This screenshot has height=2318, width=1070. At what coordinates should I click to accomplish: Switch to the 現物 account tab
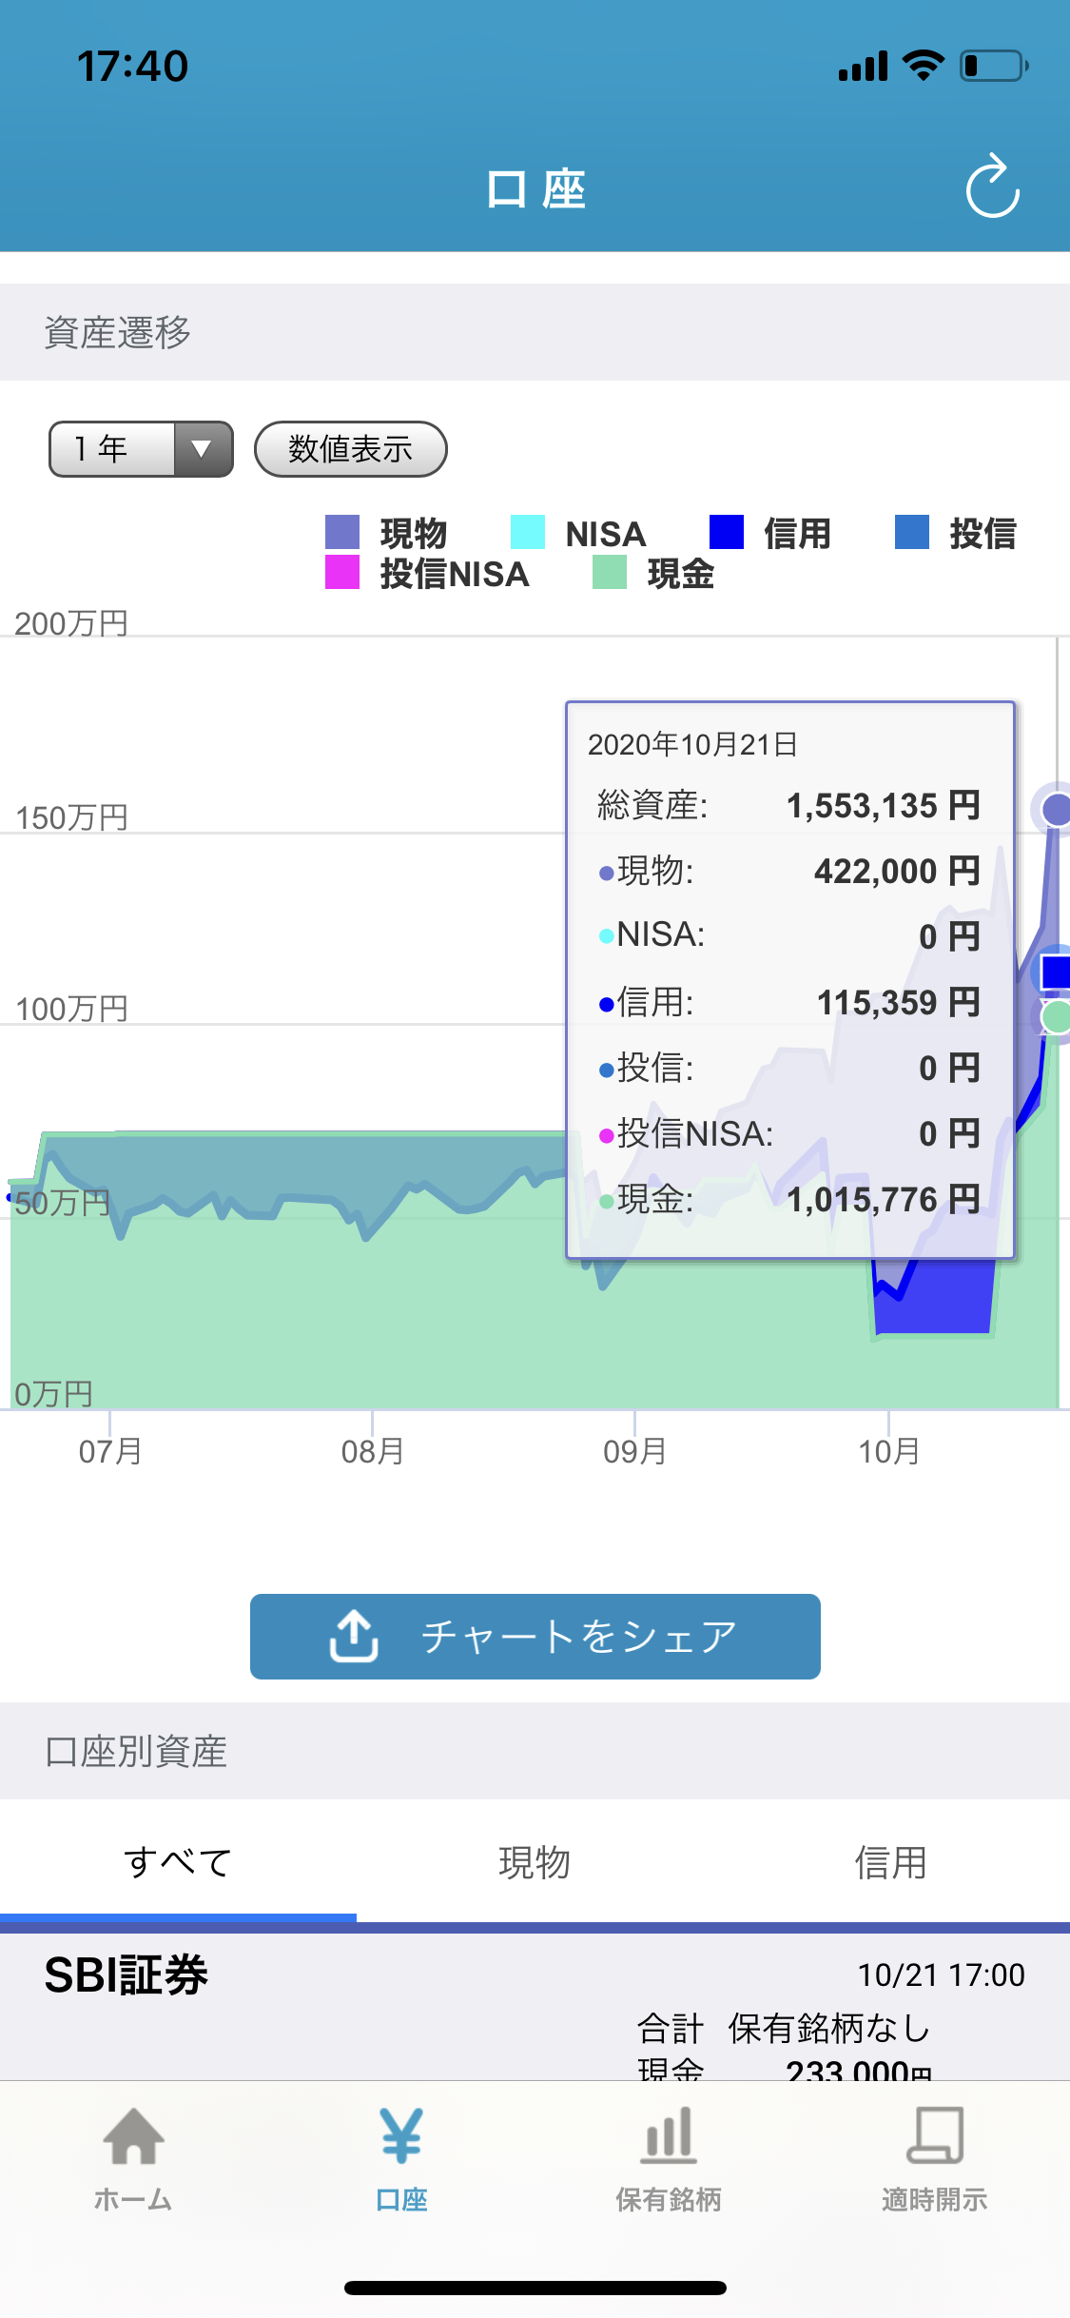535,1862
